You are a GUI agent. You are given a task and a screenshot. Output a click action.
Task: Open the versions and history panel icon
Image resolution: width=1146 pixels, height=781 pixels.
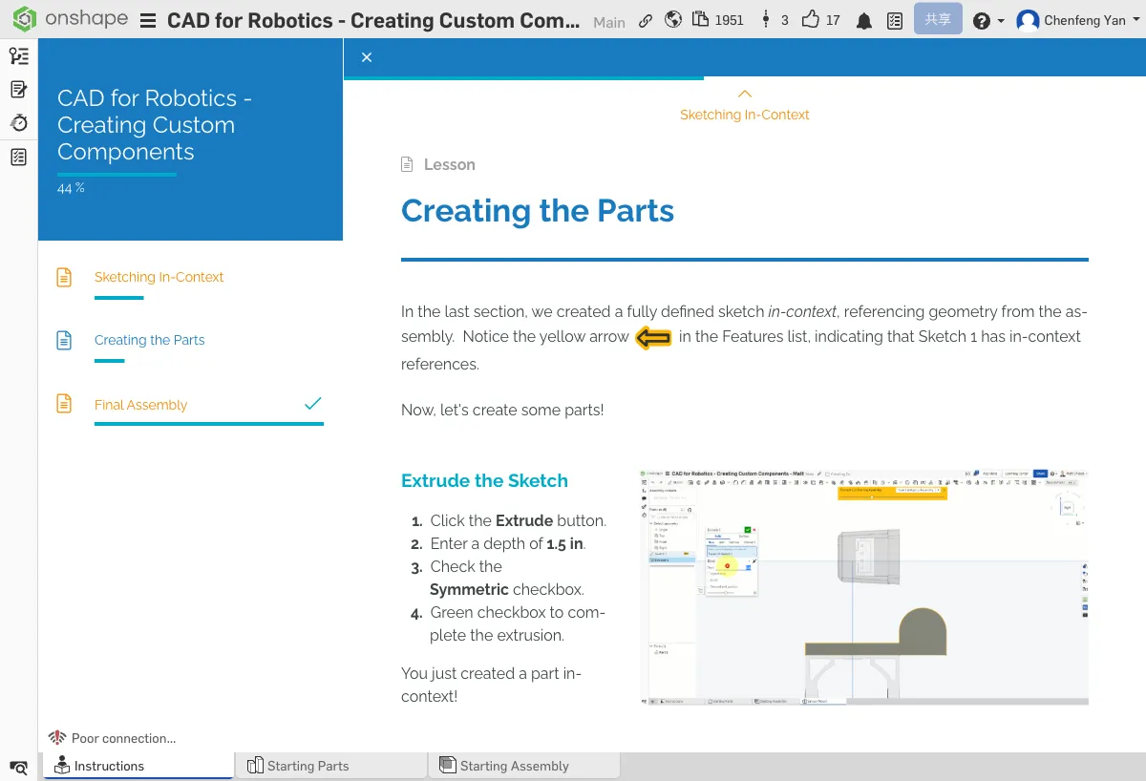pos(18,56)
